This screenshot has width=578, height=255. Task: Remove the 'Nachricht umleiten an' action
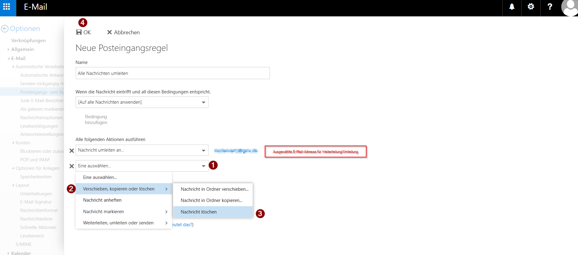(72, 151)
